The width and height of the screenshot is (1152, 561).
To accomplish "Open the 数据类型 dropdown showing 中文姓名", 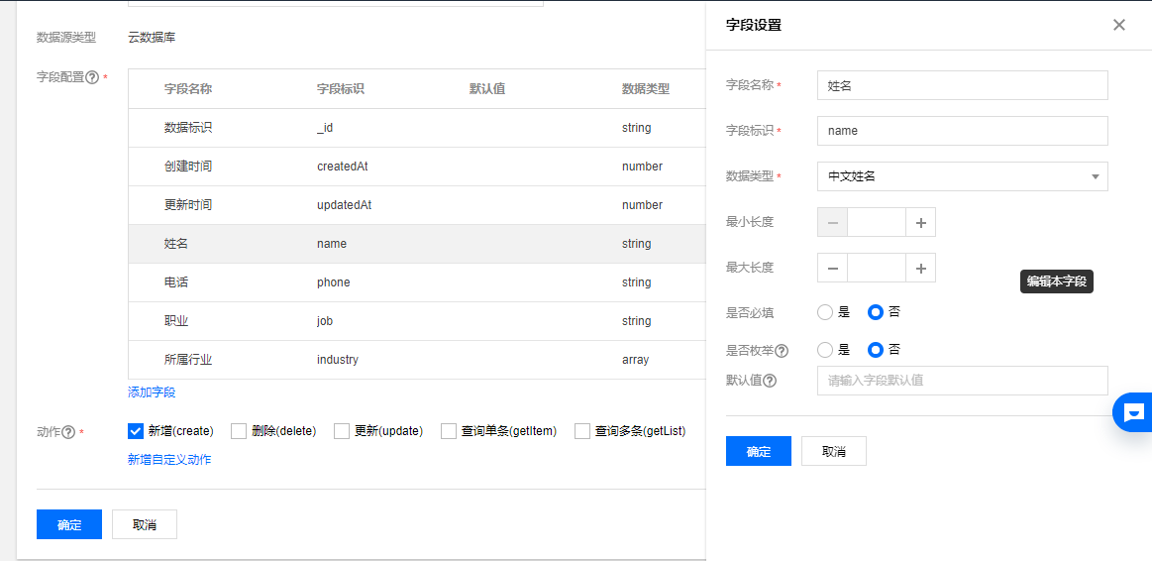I will click(963, 176).
